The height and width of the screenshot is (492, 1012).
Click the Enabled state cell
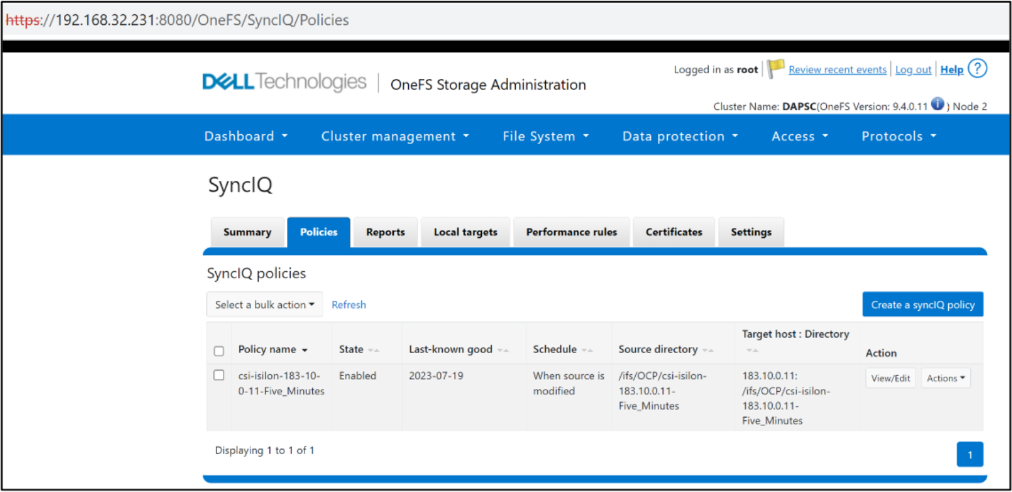(x=357, y=376)
